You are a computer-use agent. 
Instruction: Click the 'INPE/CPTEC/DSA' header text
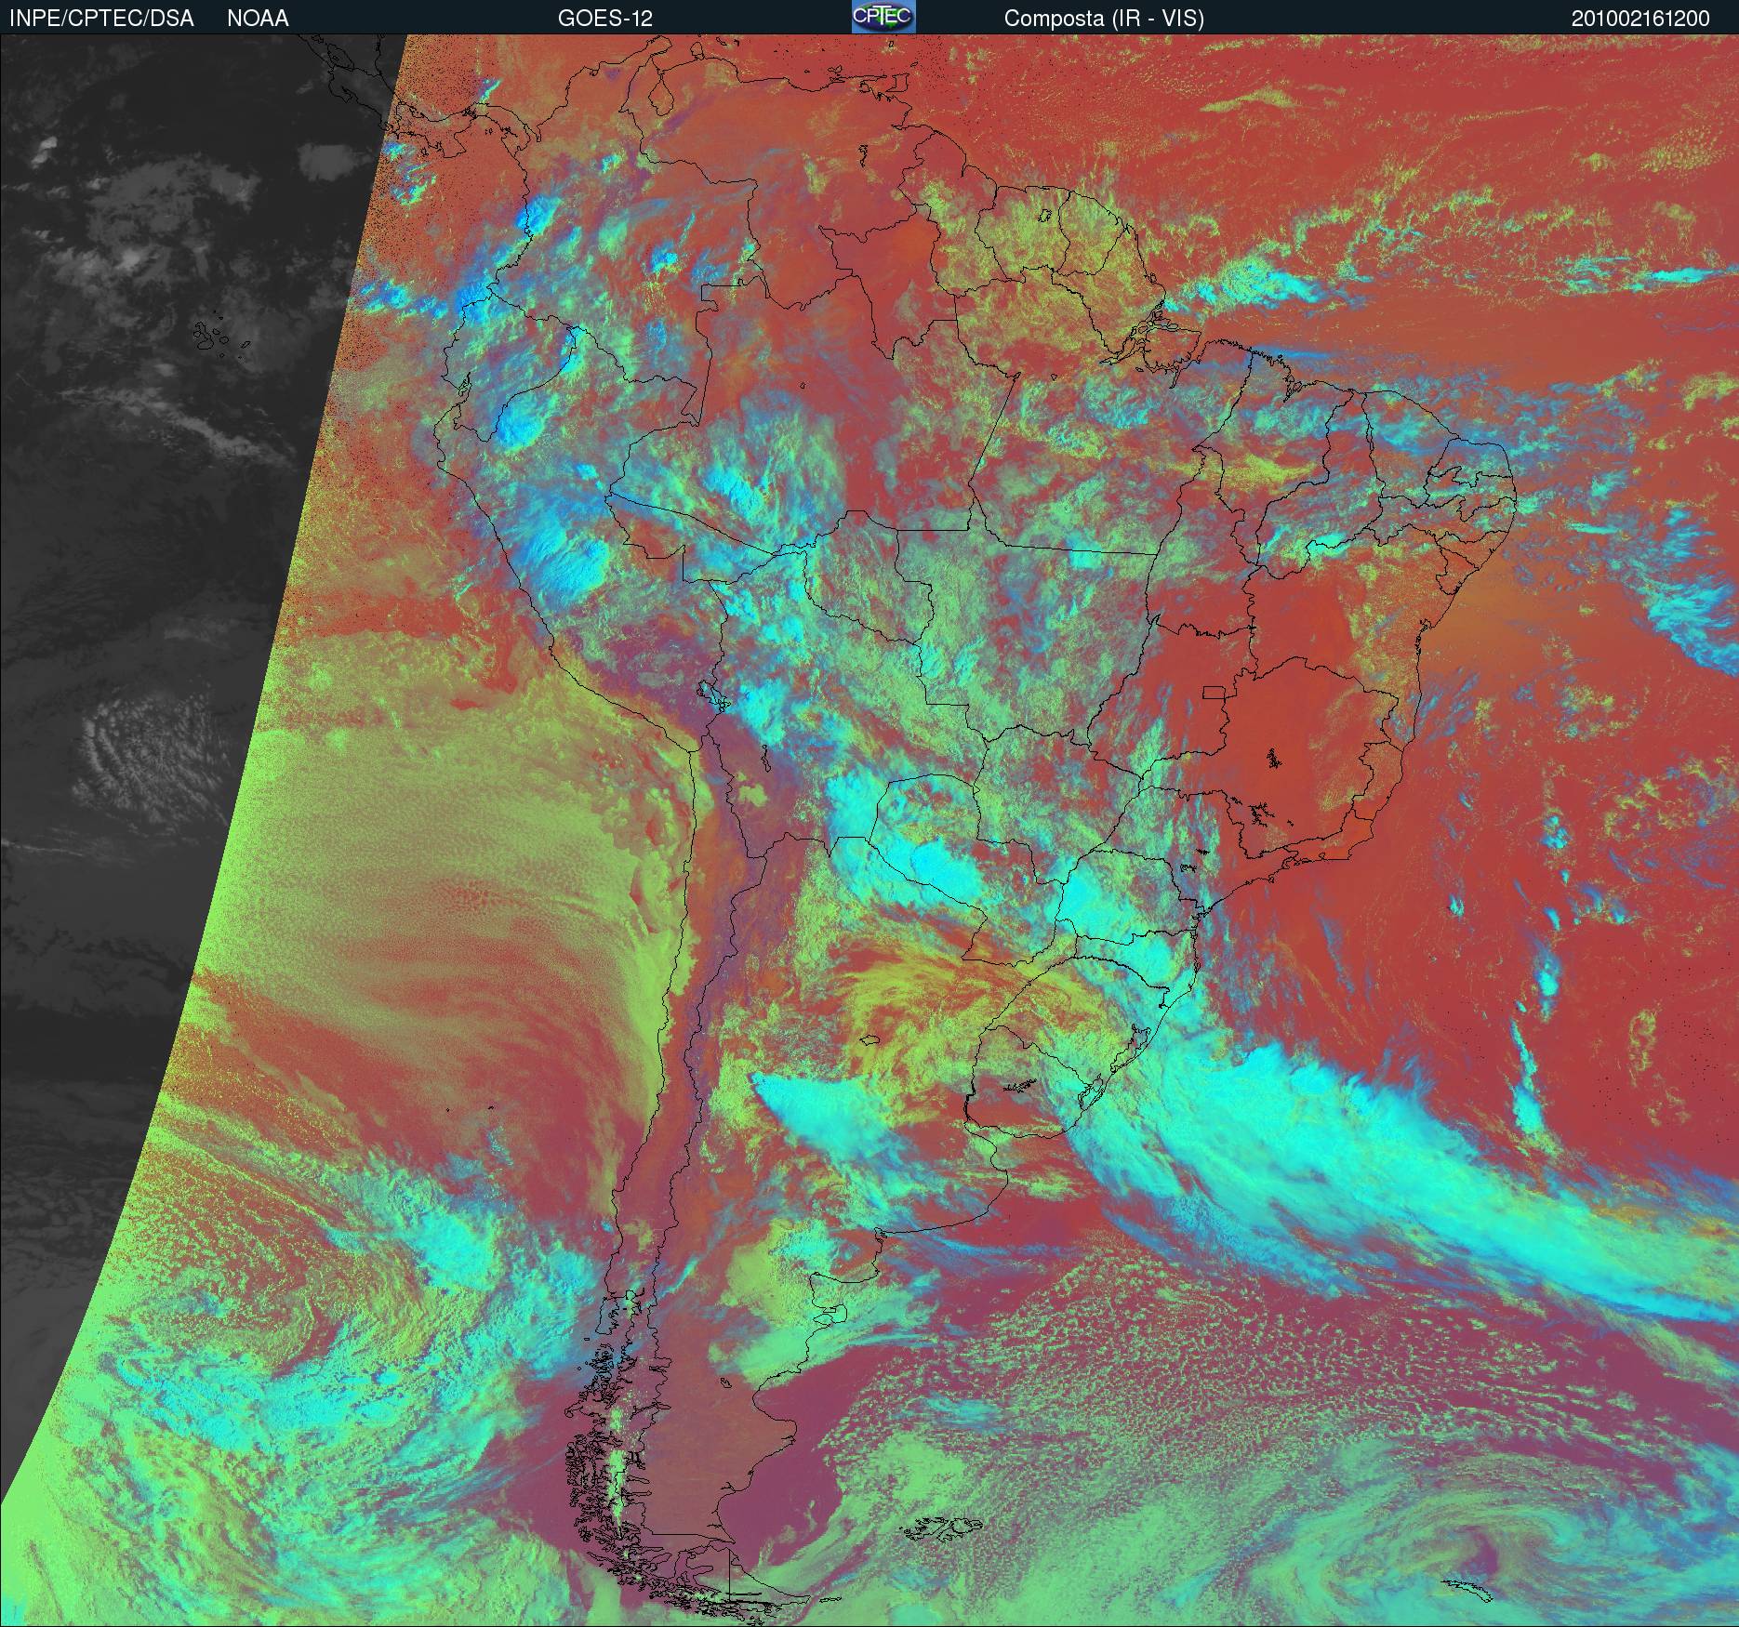(101, 19)
